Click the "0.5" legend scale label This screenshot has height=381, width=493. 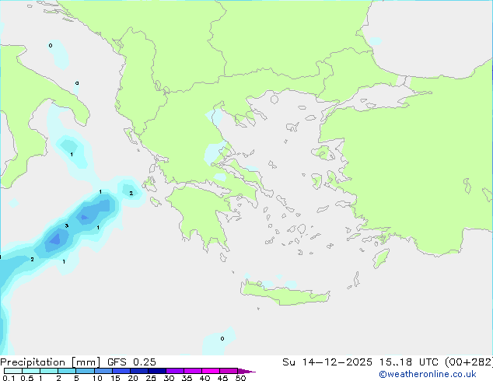(26, 378)
